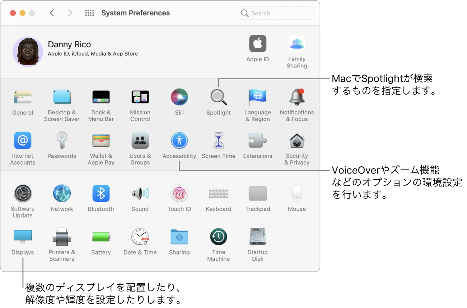Open Accessibility preferences
The width and height of the screenshot is (467, 308).
pyautogui.click(x=179, y=140)
